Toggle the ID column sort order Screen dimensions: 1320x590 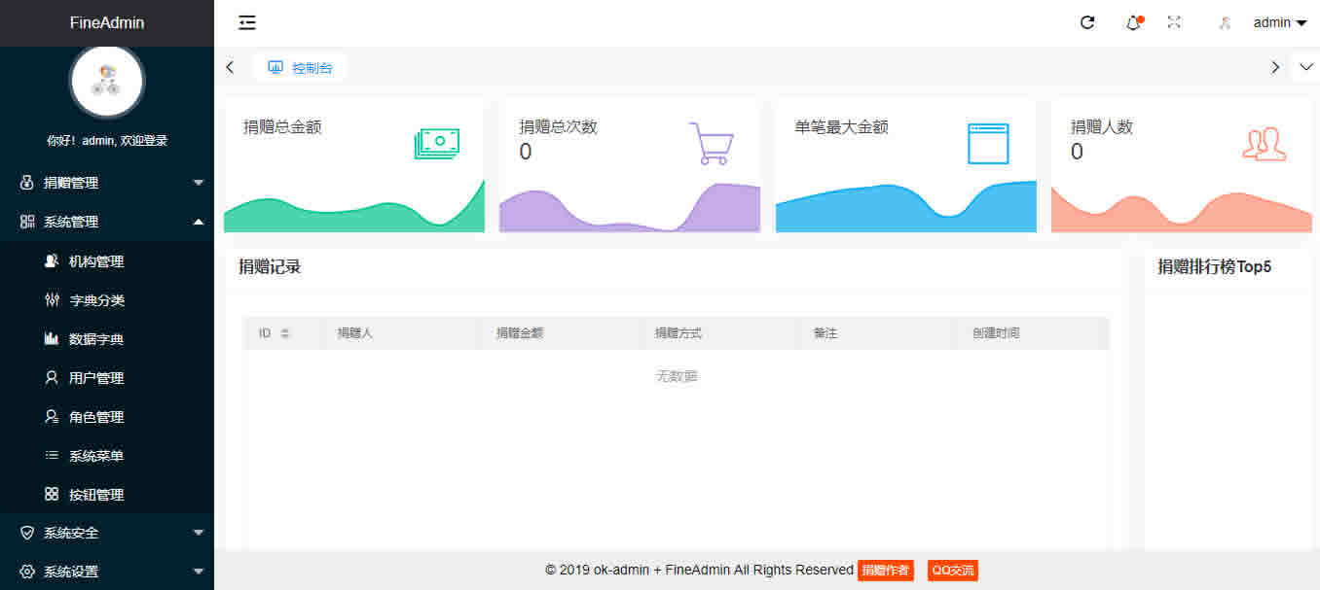284,332
